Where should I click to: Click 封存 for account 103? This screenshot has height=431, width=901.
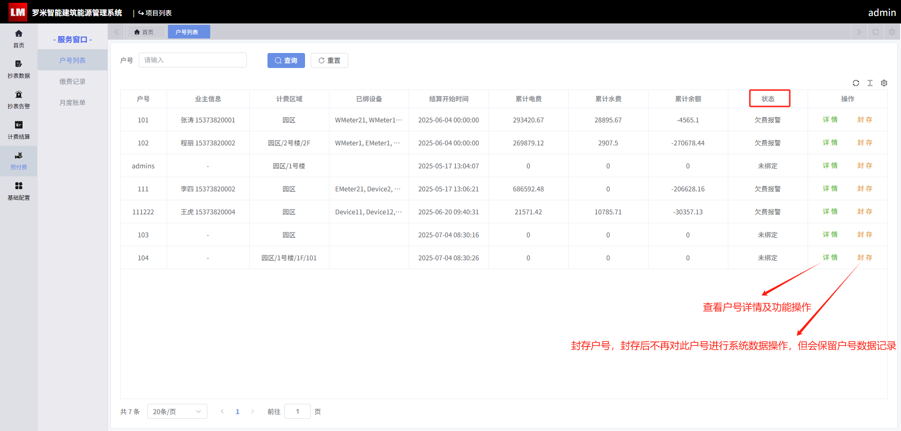click(x=865, y=234)
